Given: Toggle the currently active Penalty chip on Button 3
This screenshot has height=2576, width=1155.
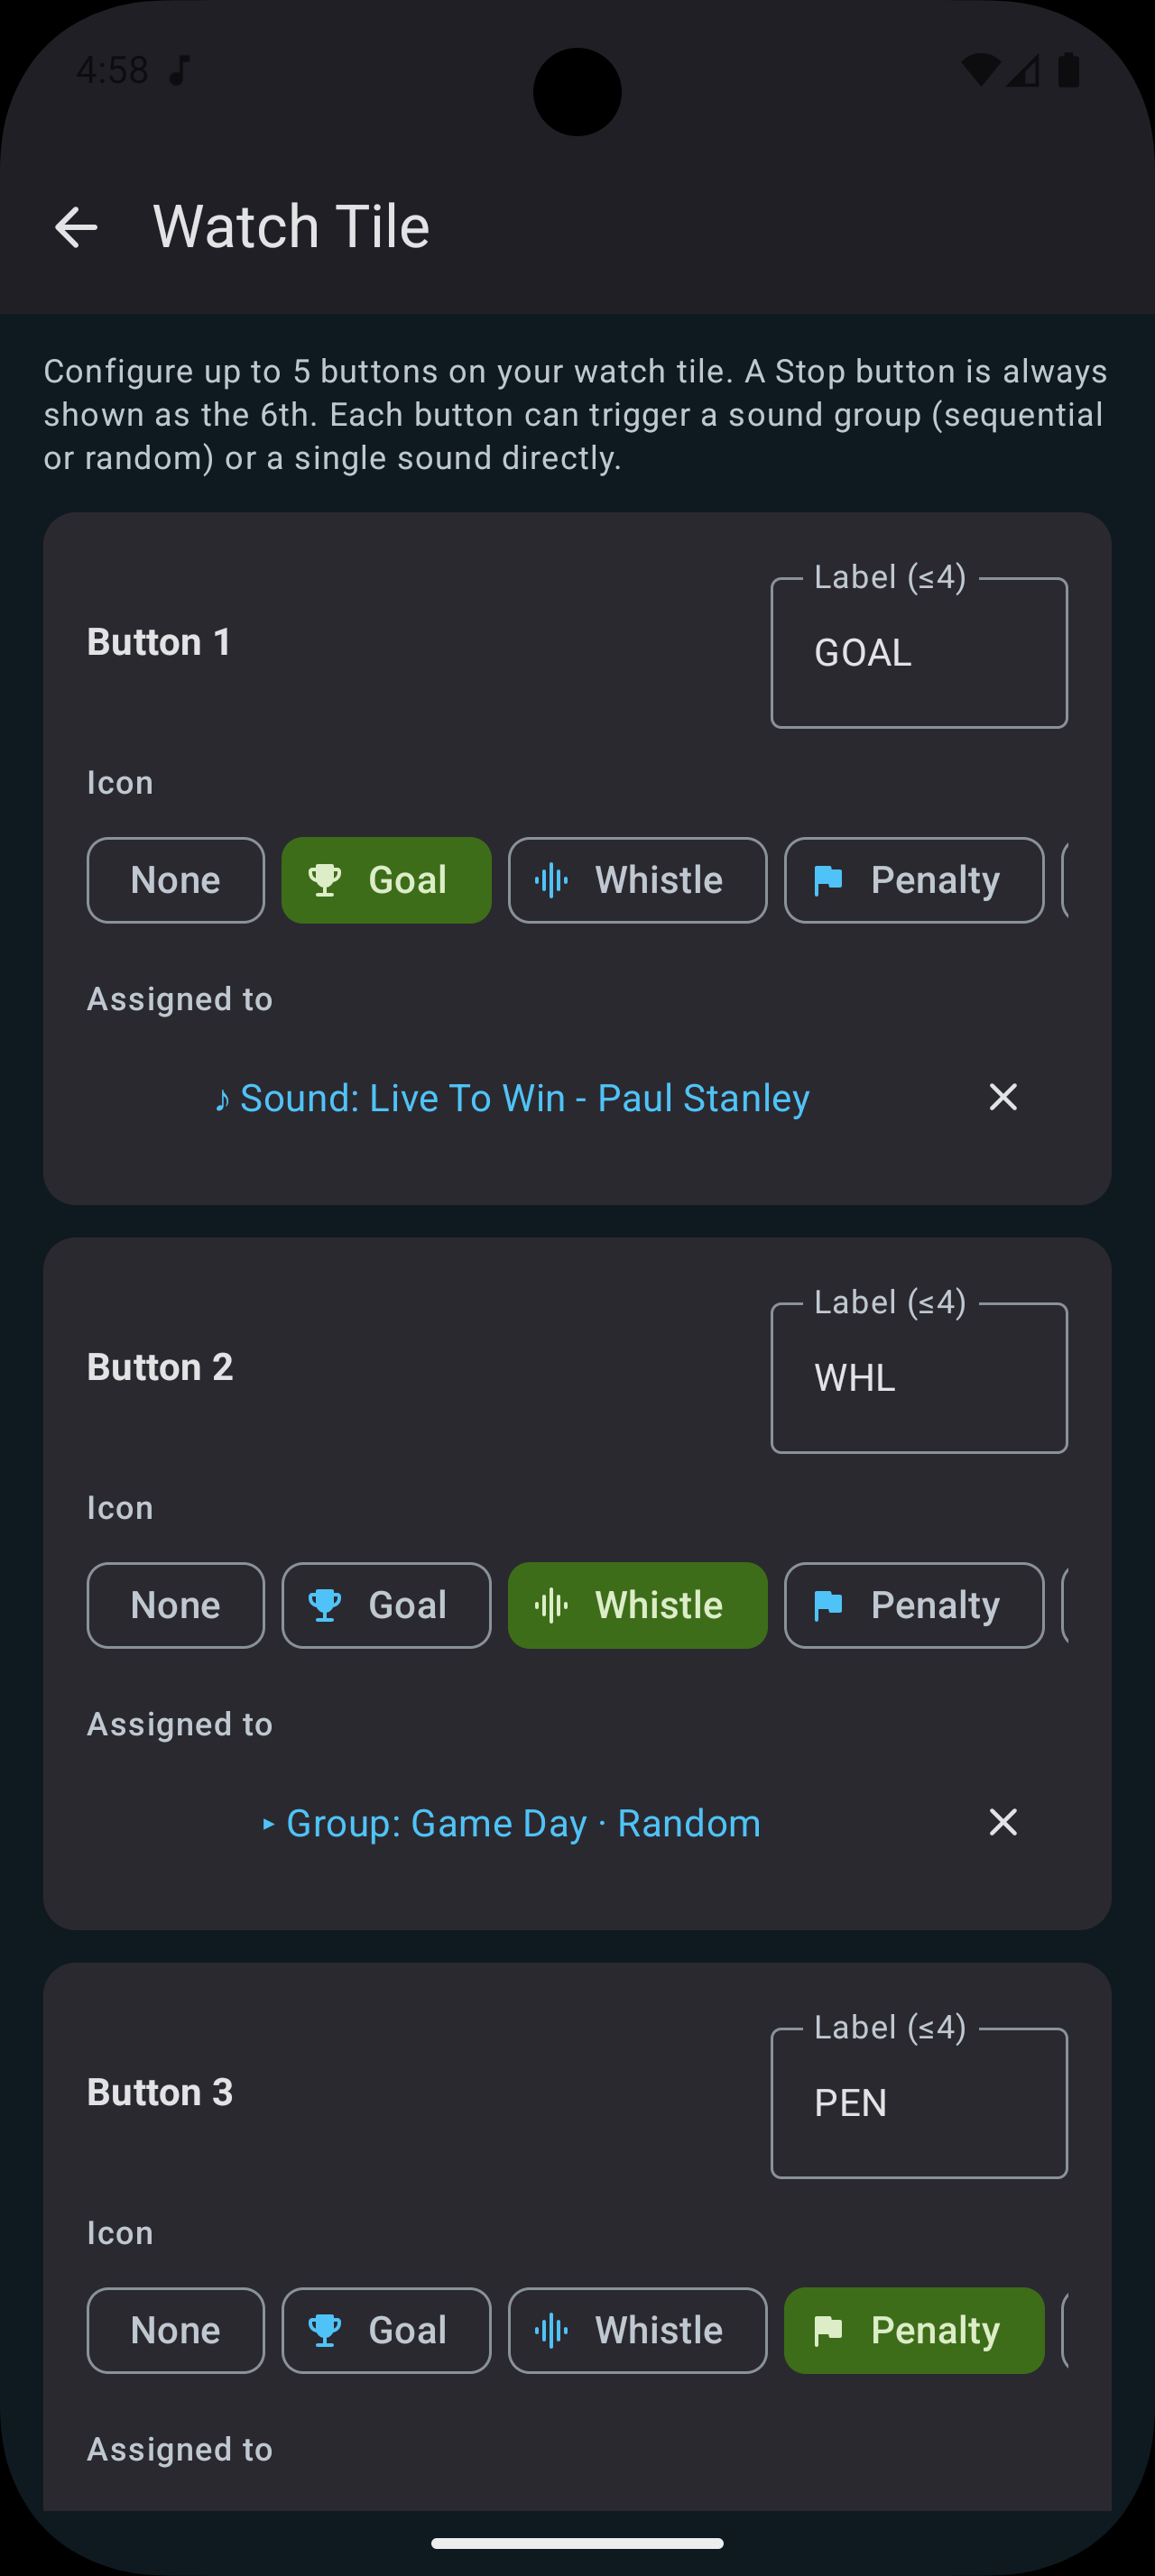Looking at the screenshot, I should (x=913, y=2330).
